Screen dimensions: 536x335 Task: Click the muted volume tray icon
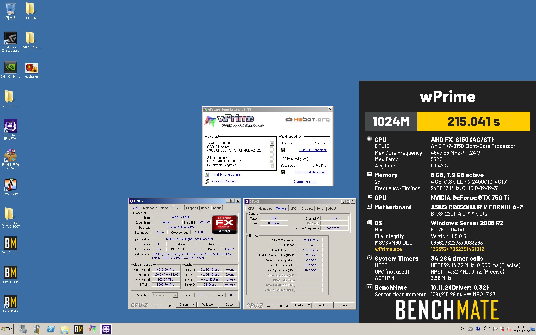[x=509, y=329]
